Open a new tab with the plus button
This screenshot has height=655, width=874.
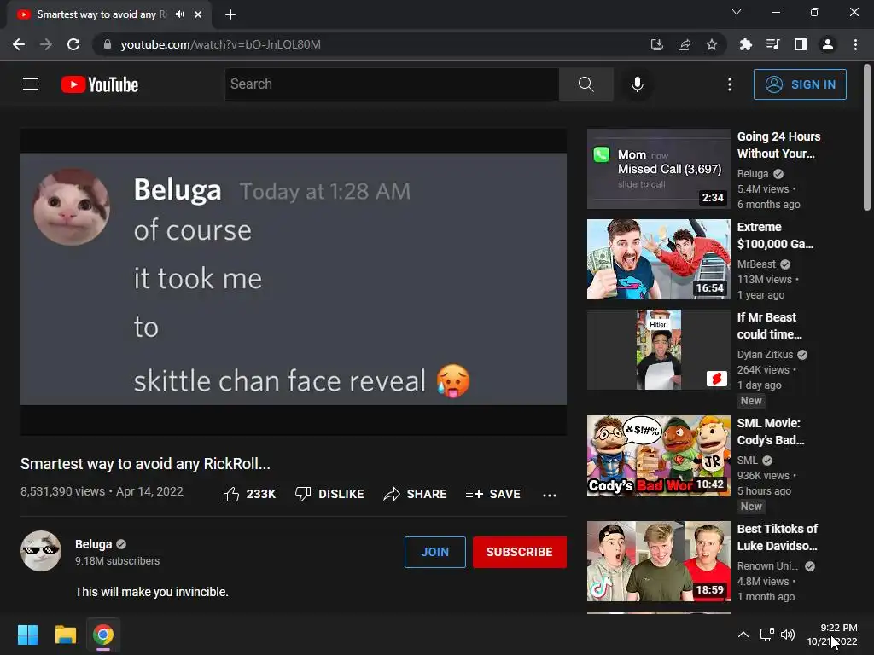tap(230, 14)
